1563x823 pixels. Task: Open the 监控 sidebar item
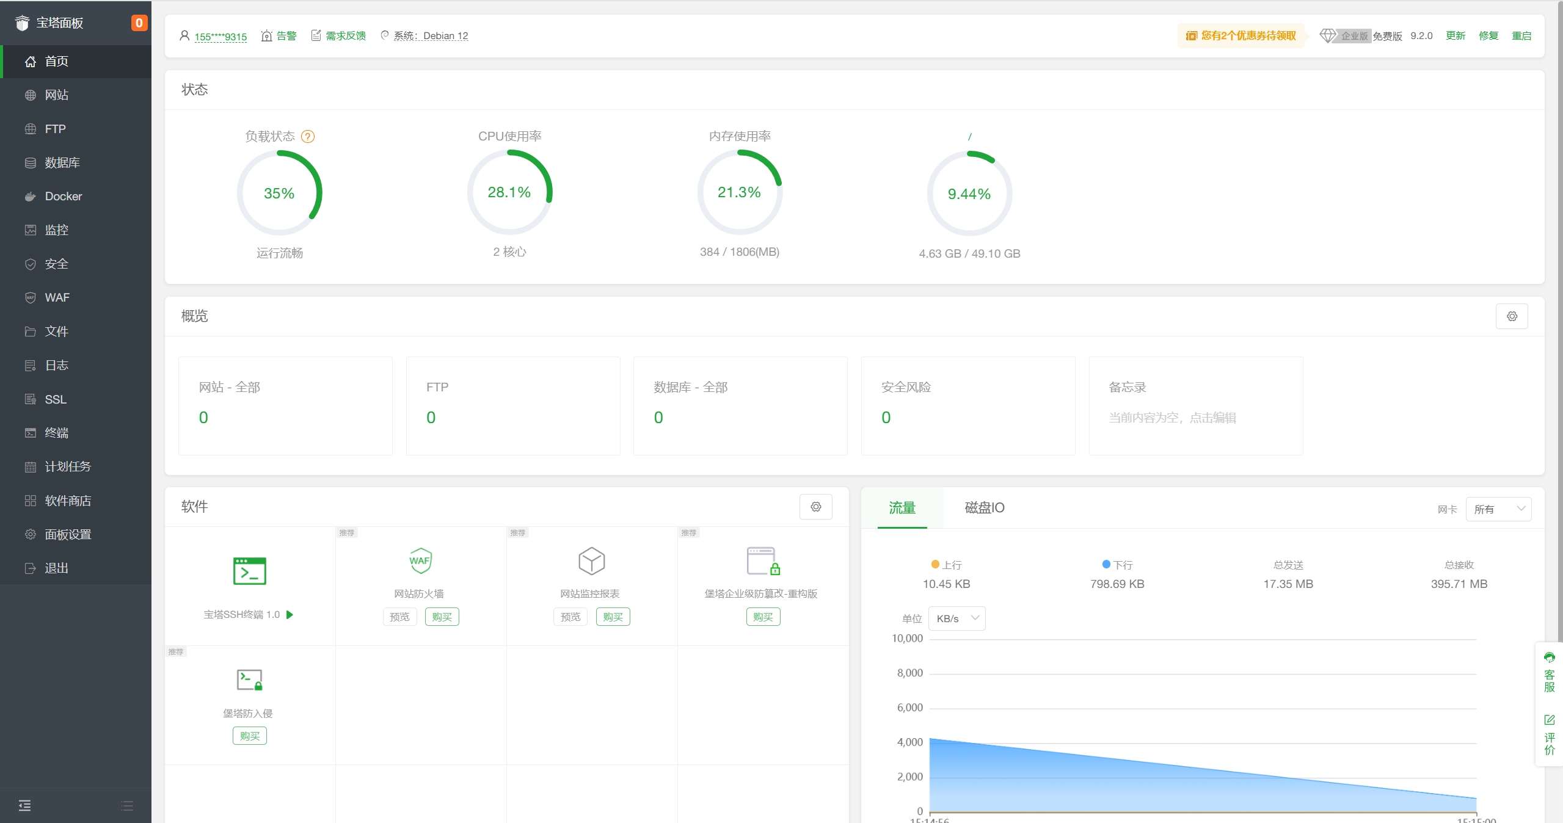76,230
